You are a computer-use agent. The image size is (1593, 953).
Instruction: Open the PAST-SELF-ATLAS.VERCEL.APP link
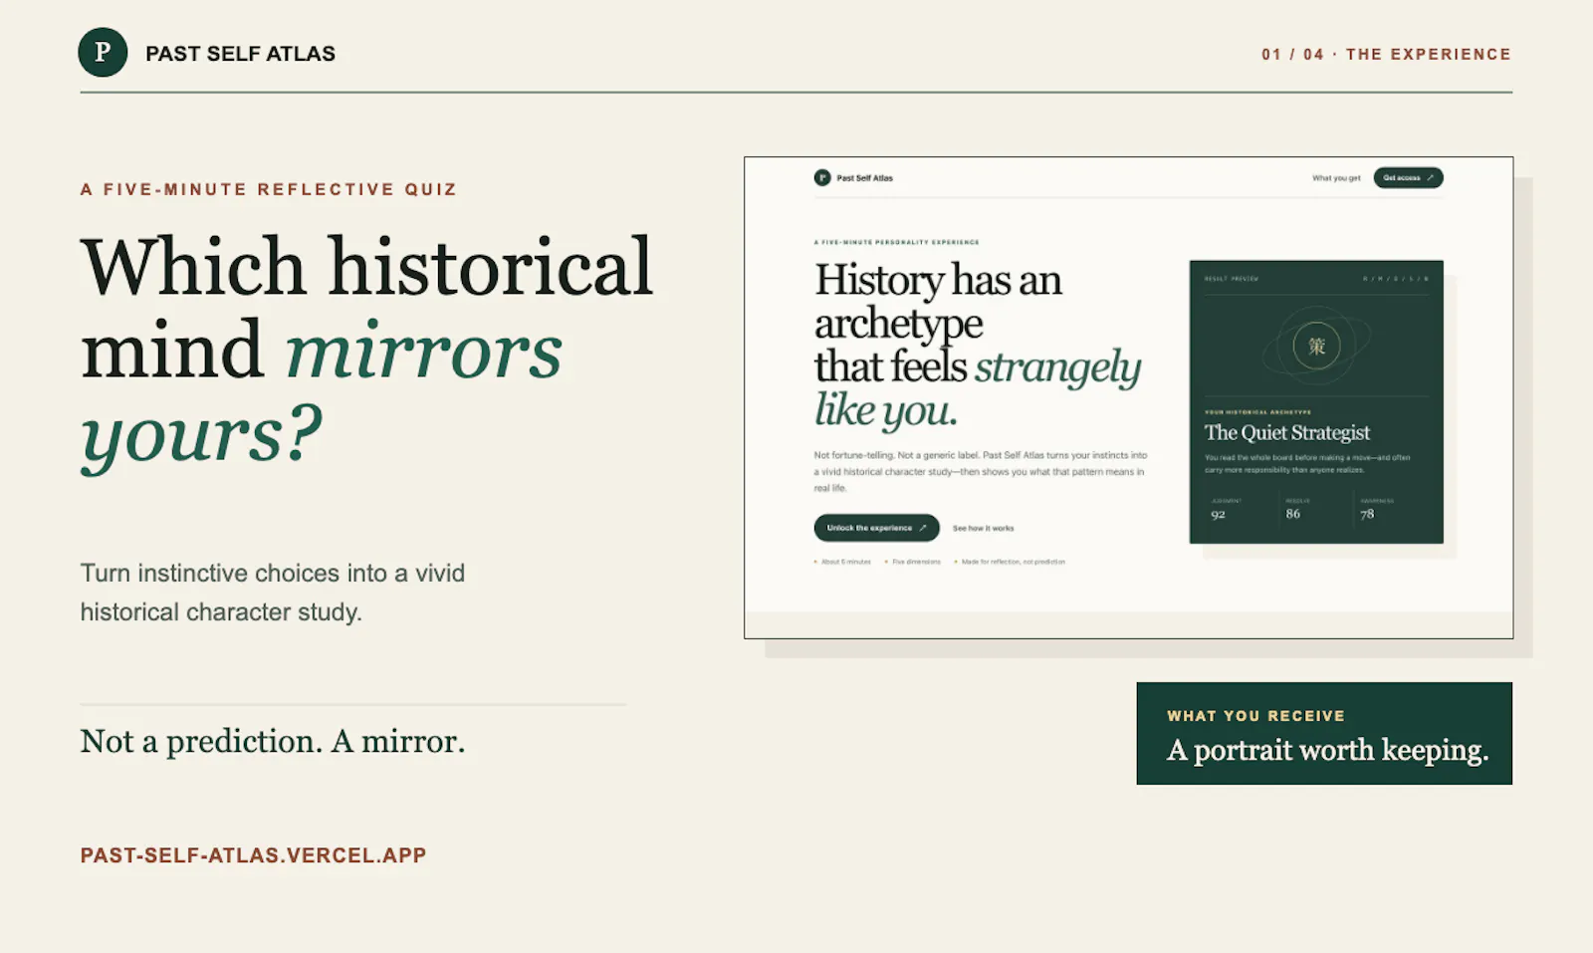coord(253,855)
